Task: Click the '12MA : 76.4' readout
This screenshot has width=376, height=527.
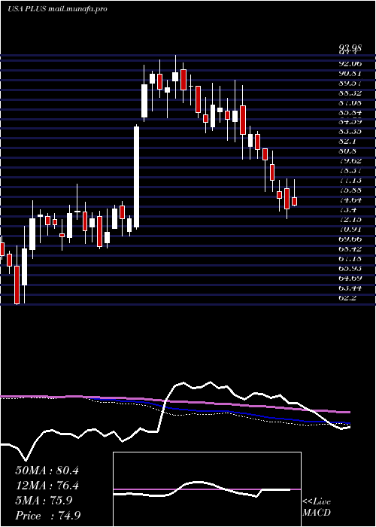Action: pyautogui.click(x=47, y=486)
